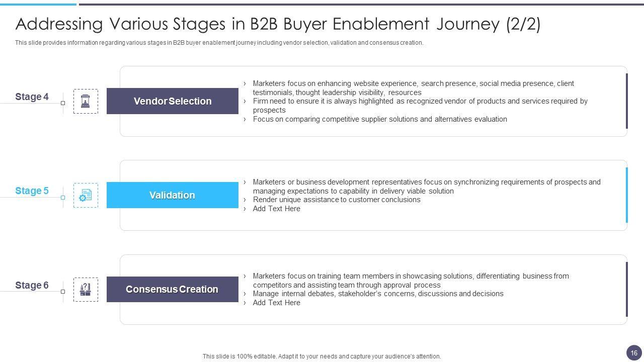Click the Stage 5 document gear icon
This screenshot has width=644, height=362.
(86, 195)
